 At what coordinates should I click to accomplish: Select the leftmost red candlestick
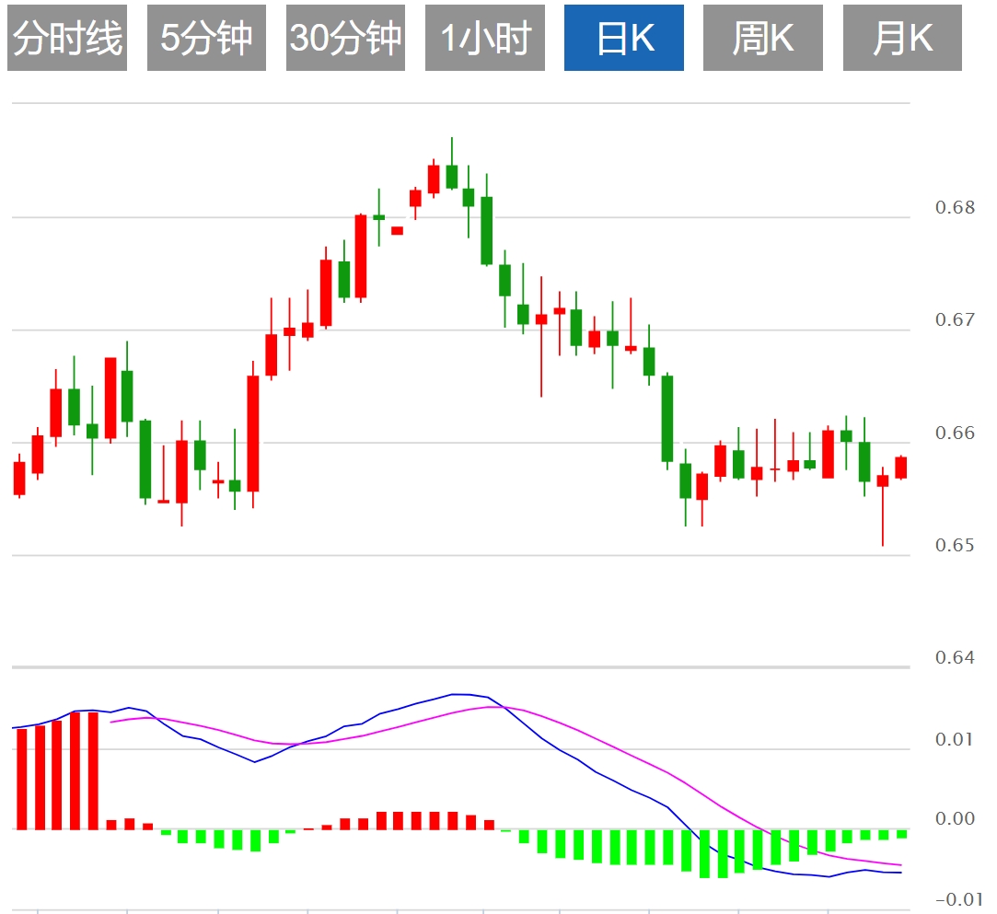pos(19,479)
